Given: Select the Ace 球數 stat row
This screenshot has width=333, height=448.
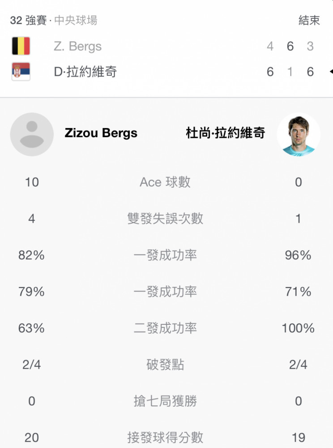Looking at the screenshot, I should click(166, 182).
